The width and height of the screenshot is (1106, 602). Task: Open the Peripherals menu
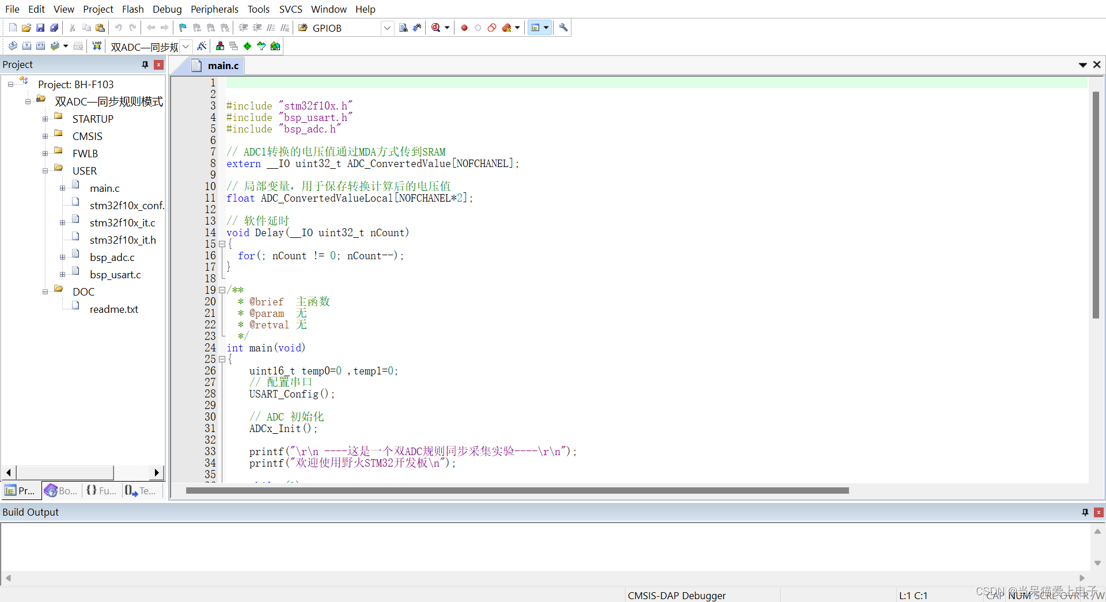coord(214,9)
